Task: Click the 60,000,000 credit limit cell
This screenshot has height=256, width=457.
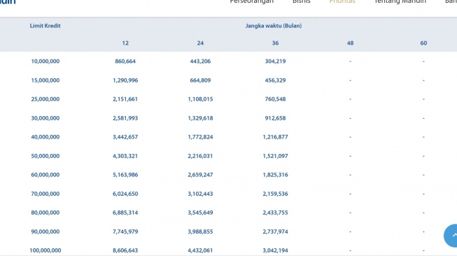Action: (x=45, y=175)
